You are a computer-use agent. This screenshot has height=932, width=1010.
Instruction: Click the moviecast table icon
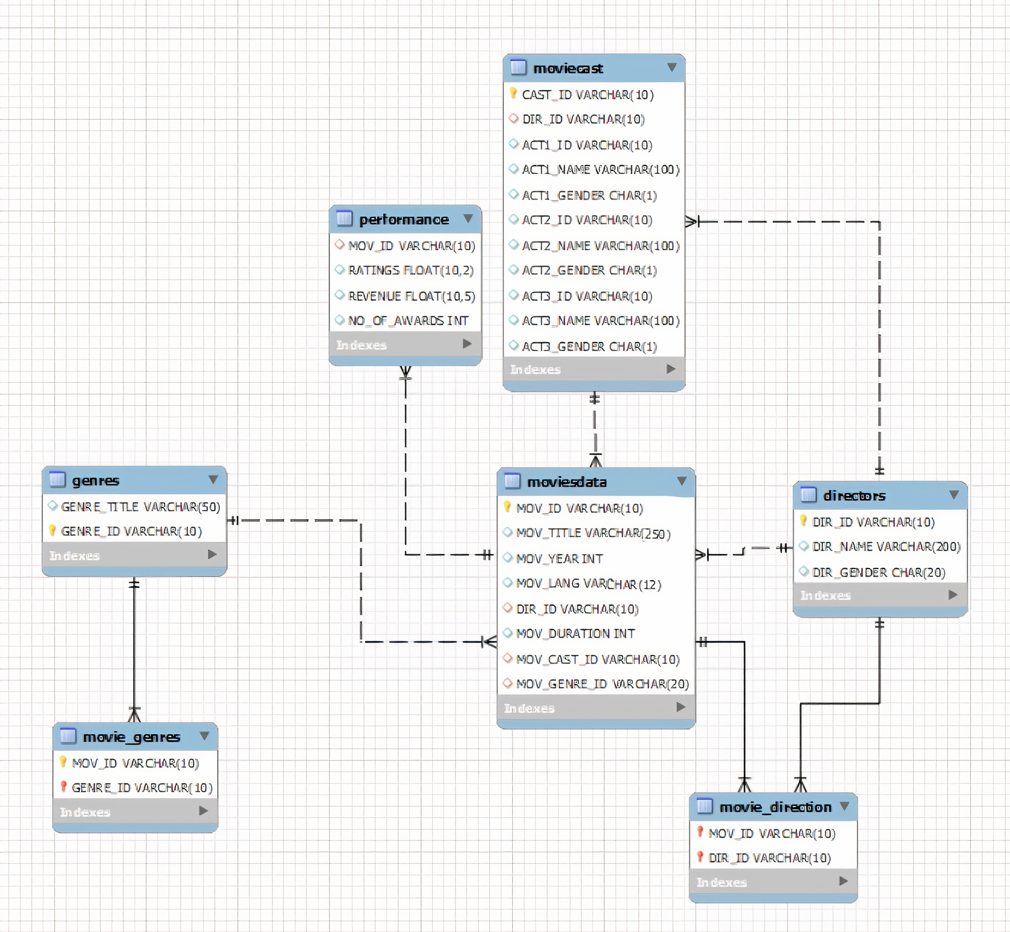point(518,68)
